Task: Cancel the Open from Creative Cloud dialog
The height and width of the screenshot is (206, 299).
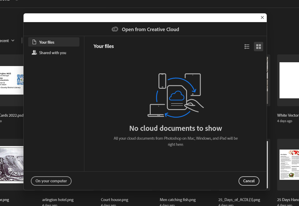Action: click(249, 181)
